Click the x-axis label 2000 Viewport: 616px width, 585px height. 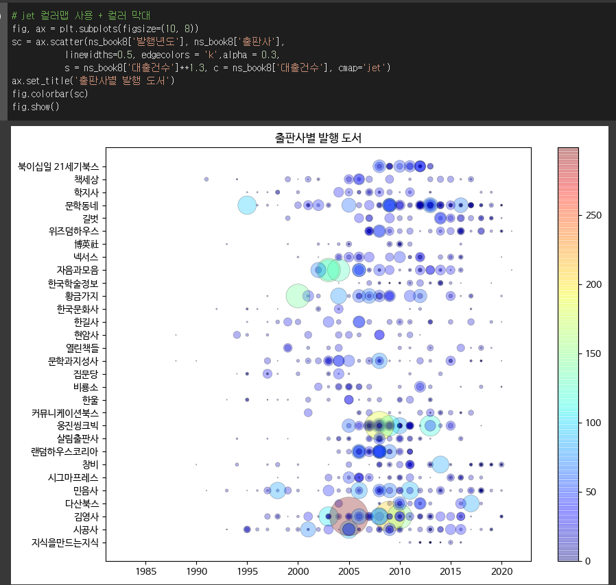tap(298, 571)
